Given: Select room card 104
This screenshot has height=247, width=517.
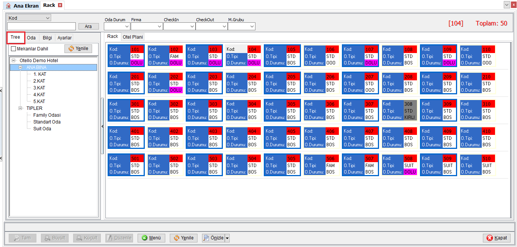Looking at the screenshot, I should coord(243,56).
